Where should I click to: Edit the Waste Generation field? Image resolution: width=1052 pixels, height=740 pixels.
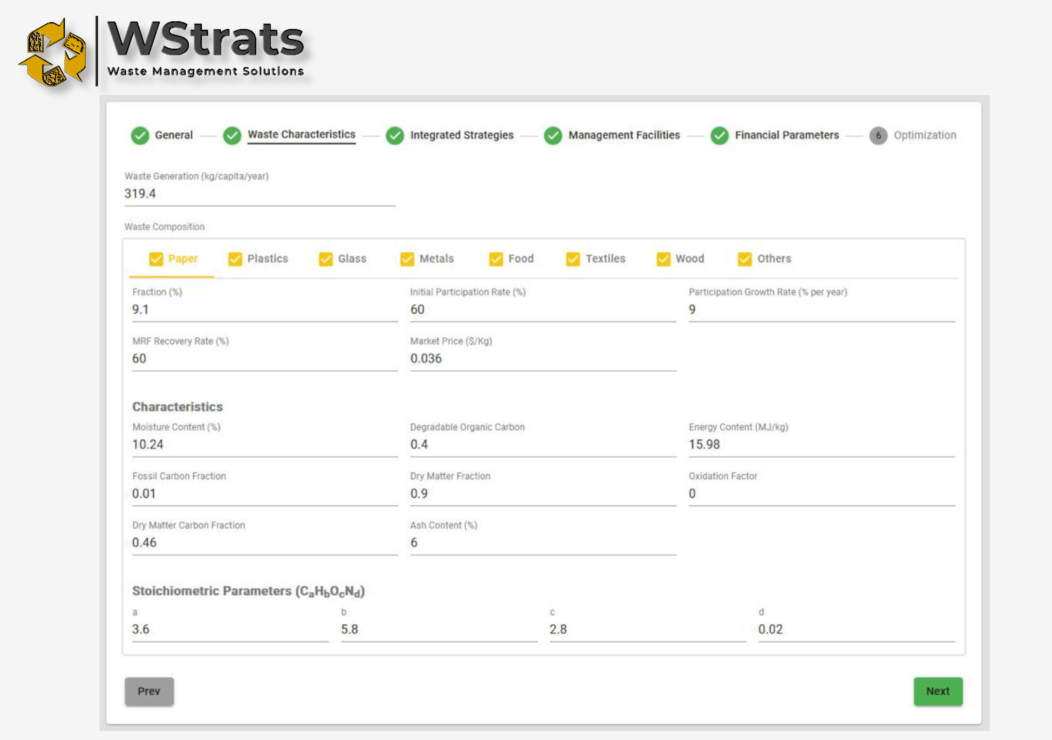260,194
